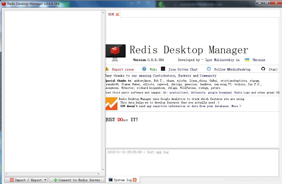Click red menu icon on Import / Export

[12, 180]
